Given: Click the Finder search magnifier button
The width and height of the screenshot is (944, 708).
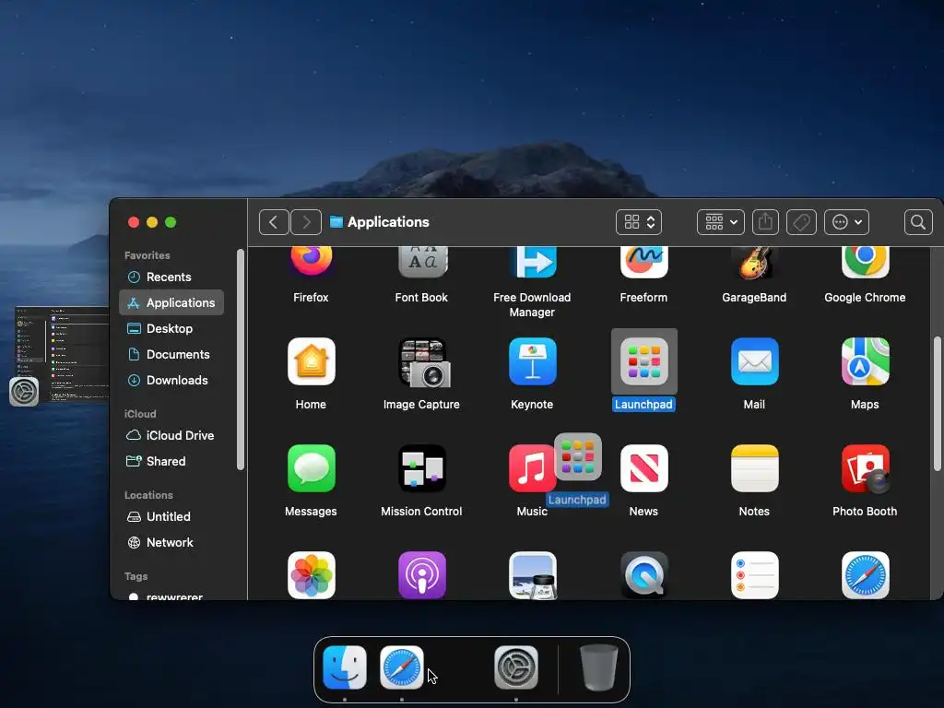Looking at the screenshot, I should coord(918,222).
